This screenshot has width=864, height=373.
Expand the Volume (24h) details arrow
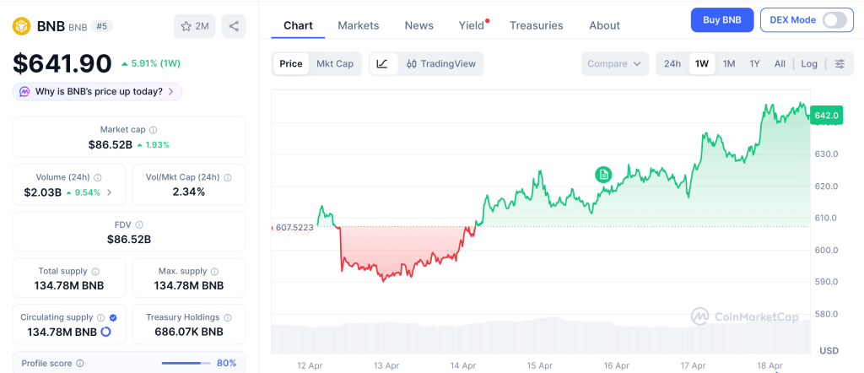[x=110, y=192]
